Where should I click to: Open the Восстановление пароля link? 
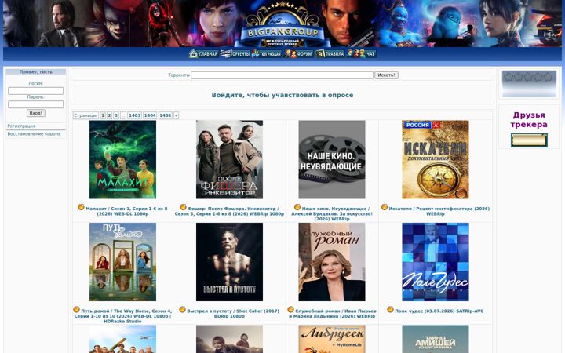34,134
